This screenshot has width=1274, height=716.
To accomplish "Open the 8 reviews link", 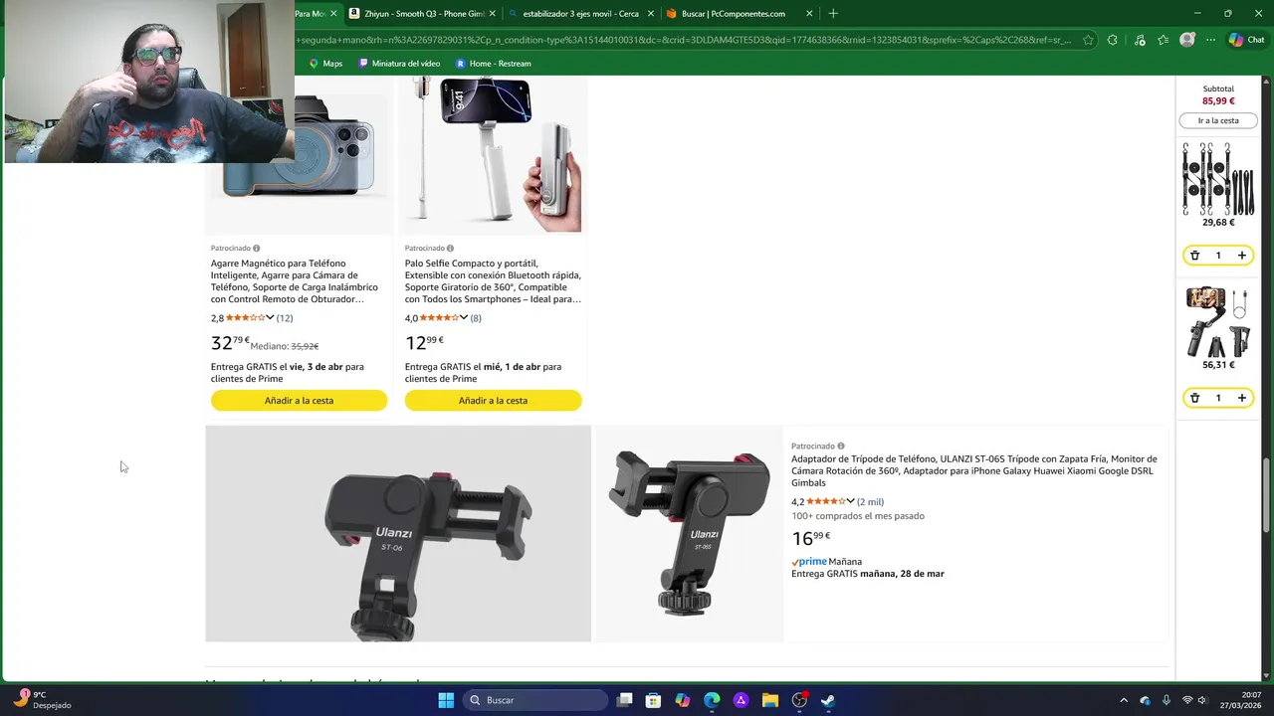I will click(476, 318).
